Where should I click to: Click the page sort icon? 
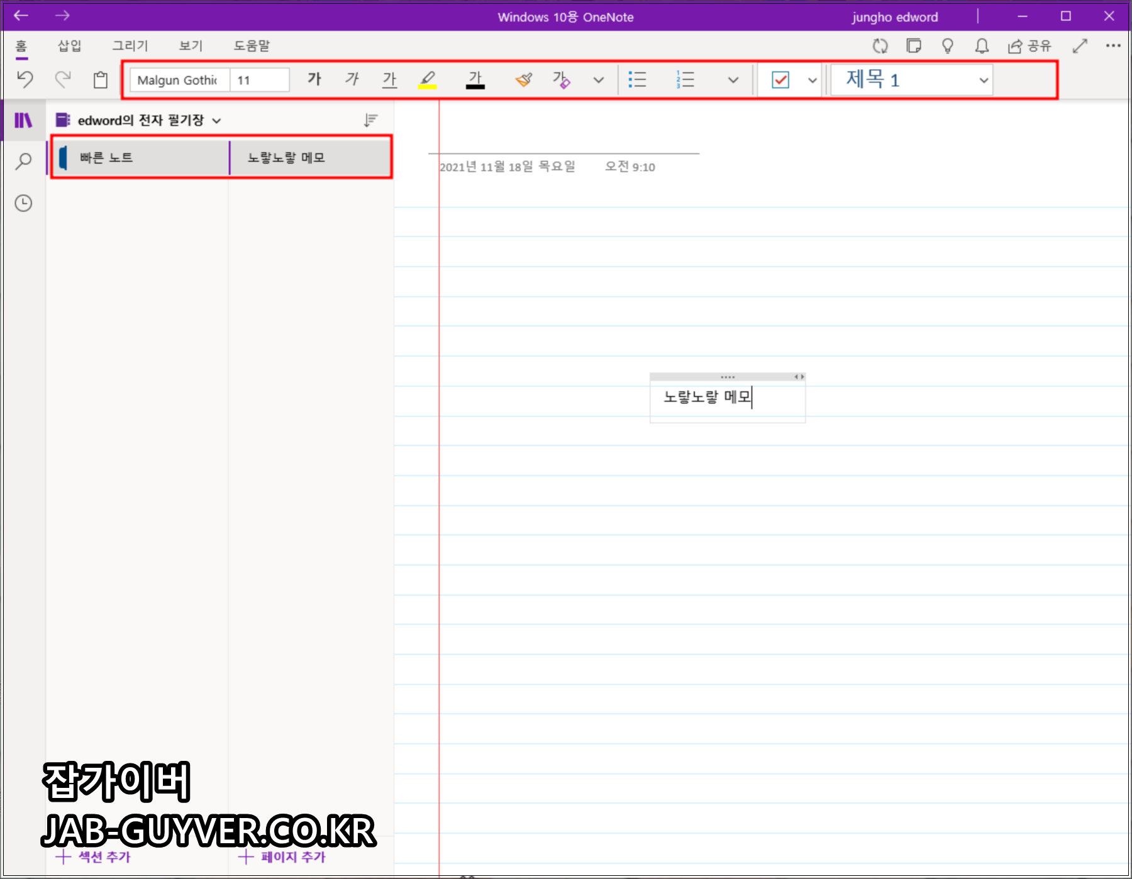(x=370, y=120)
